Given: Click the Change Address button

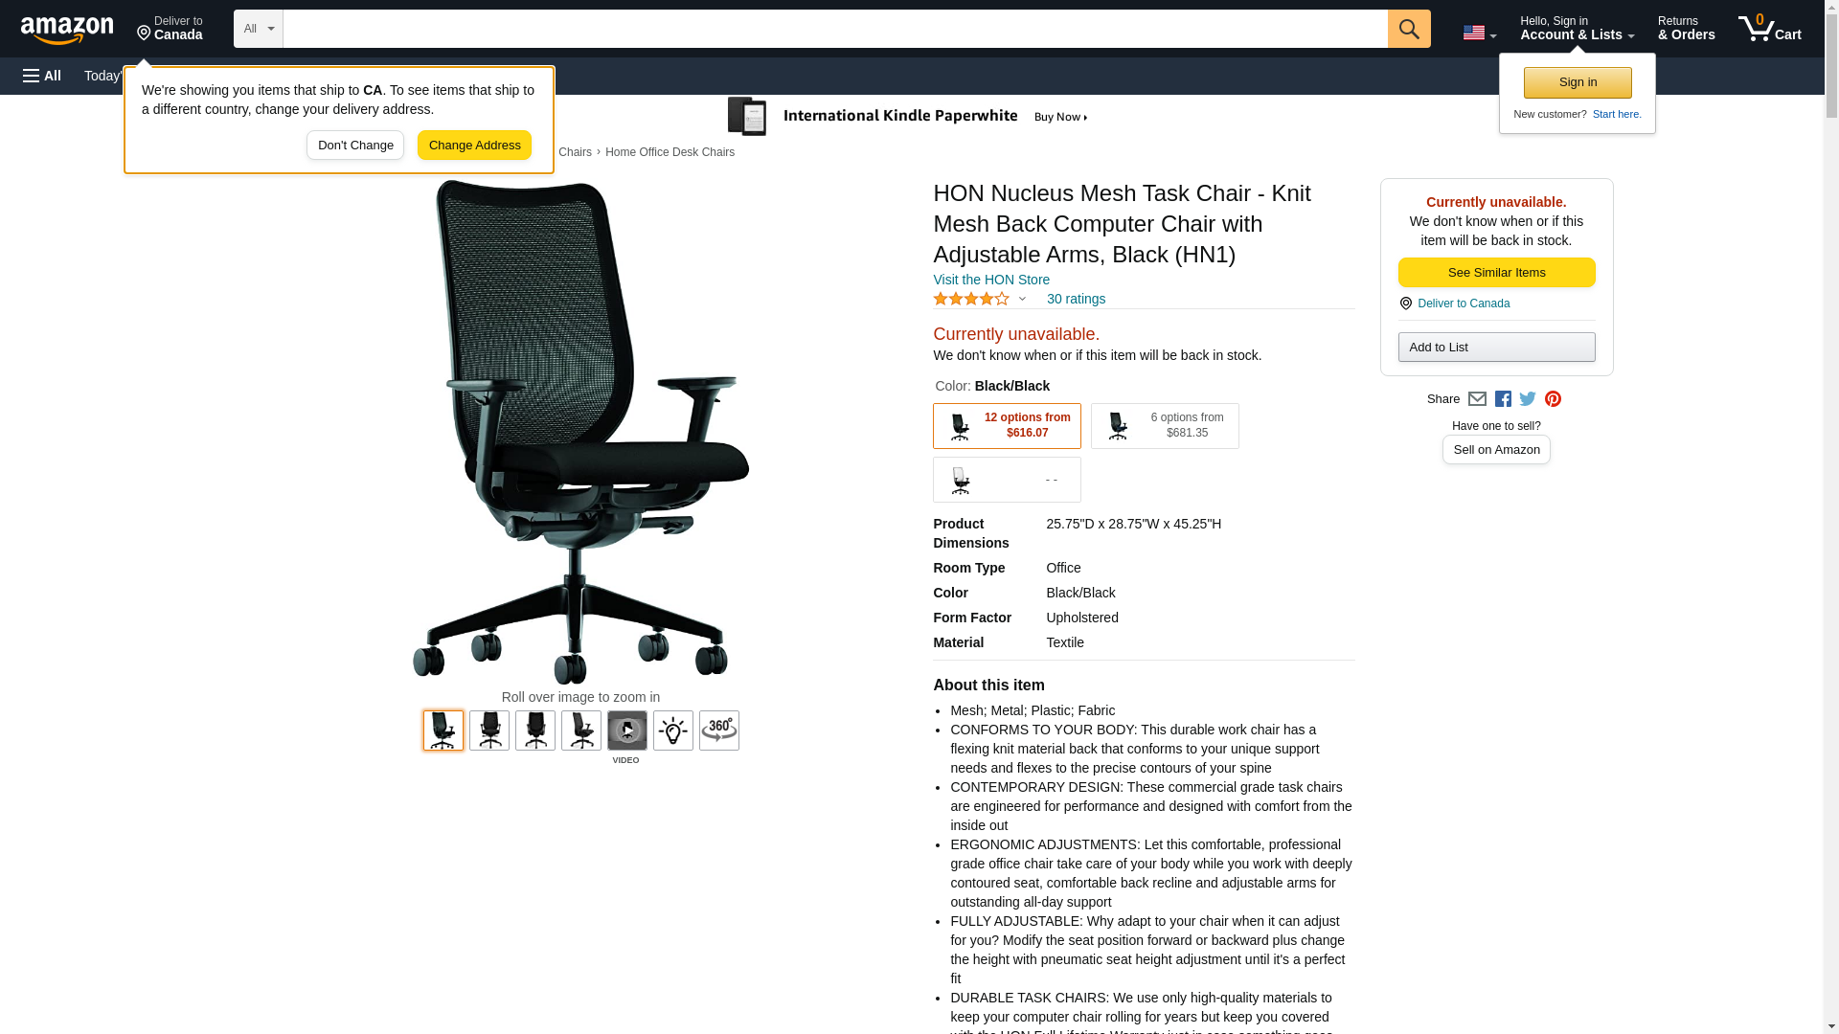Looking at the screenshot, I should point(474,146).
